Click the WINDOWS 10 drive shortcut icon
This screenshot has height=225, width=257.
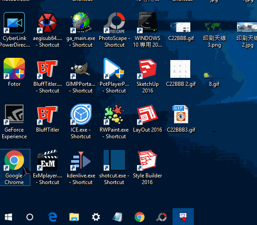[147, 23]
